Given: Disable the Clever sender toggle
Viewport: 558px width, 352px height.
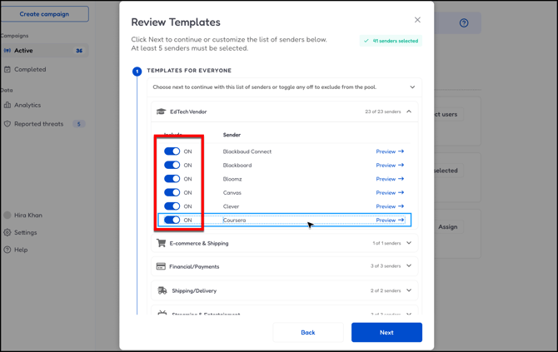Looking at the screenshot, I should (x=172, y=206).
